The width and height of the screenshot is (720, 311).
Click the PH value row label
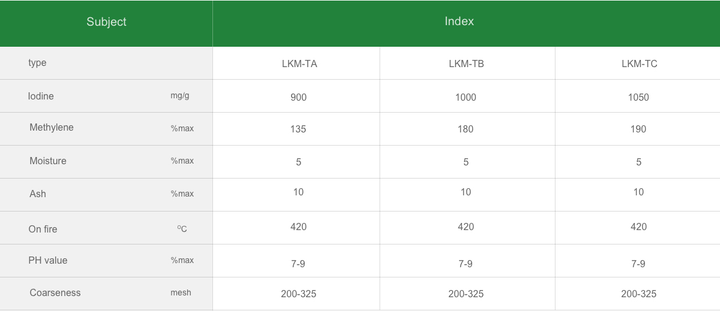(x=48, y=261)
